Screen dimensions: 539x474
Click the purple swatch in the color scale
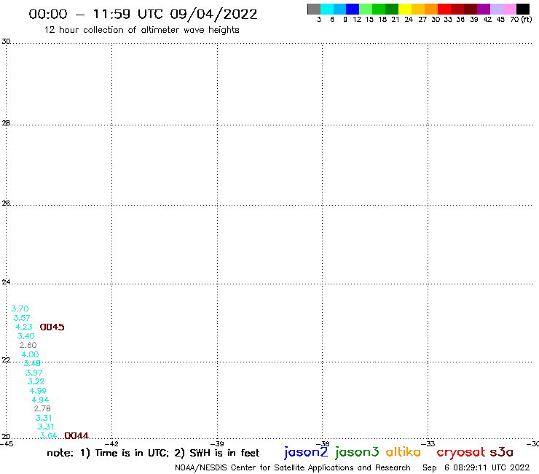coord(484,9)
